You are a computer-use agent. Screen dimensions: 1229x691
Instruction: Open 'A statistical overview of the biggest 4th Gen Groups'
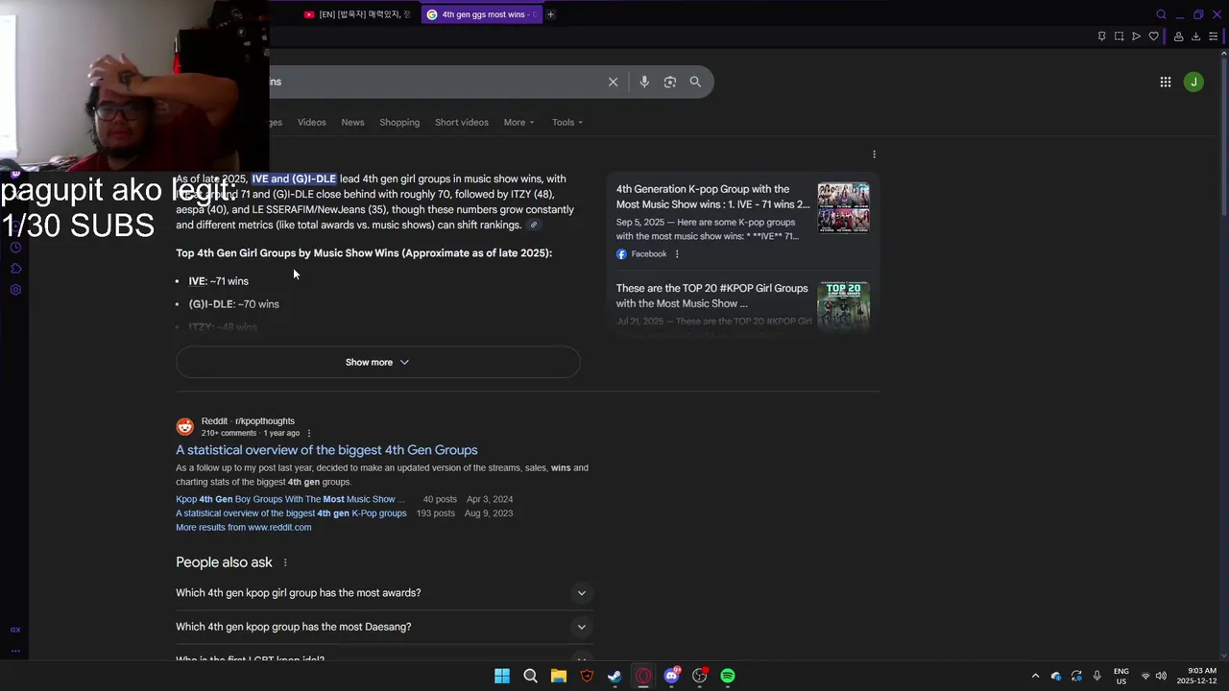point(326,450)
